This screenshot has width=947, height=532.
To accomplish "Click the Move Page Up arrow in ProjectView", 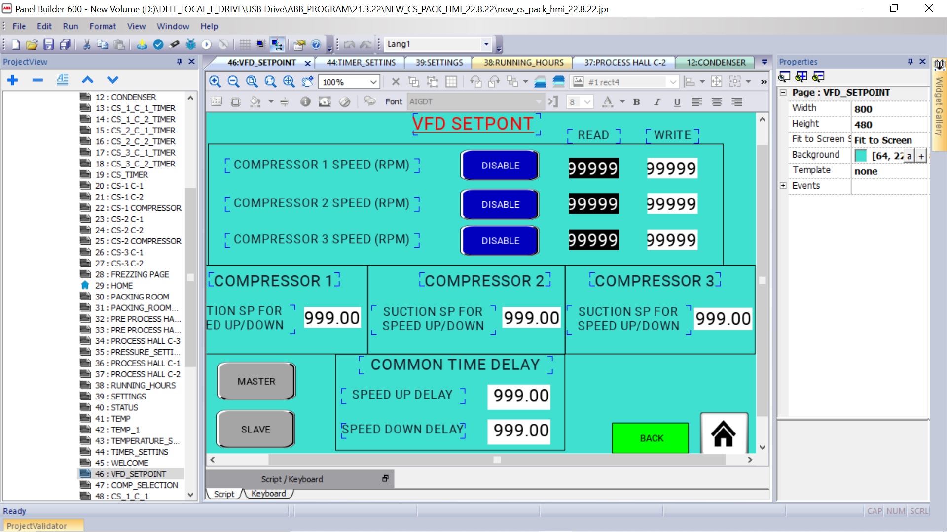I will [87, 80].
